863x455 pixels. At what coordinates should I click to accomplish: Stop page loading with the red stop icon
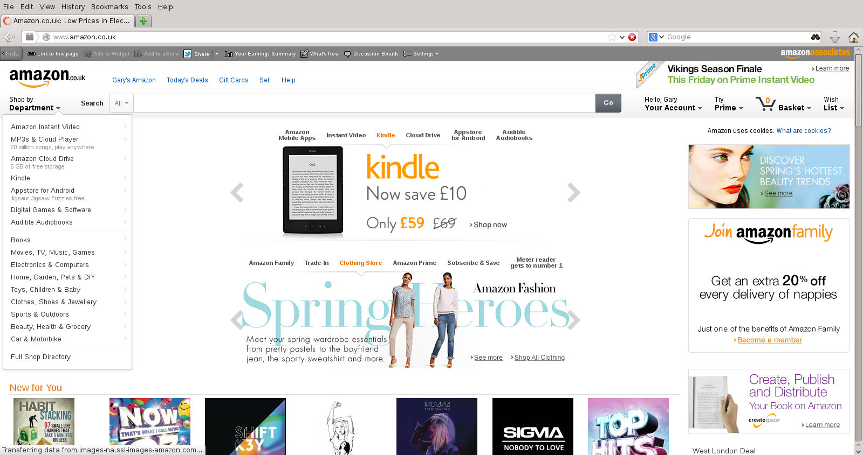[632, 37]
